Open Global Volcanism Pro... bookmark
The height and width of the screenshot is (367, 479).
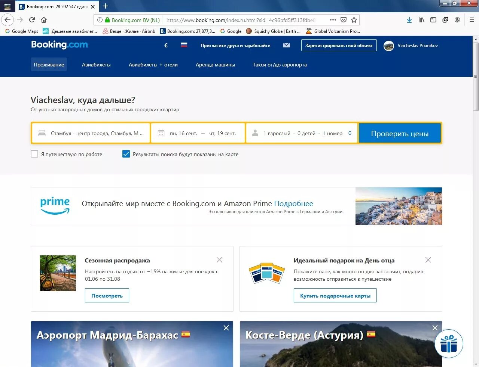333,31
